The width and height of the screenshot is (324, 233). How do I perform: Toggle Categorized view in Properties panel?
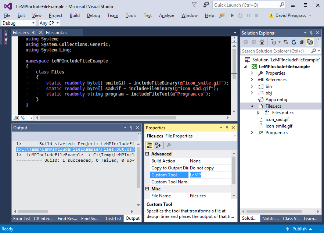tap(150, 145)
